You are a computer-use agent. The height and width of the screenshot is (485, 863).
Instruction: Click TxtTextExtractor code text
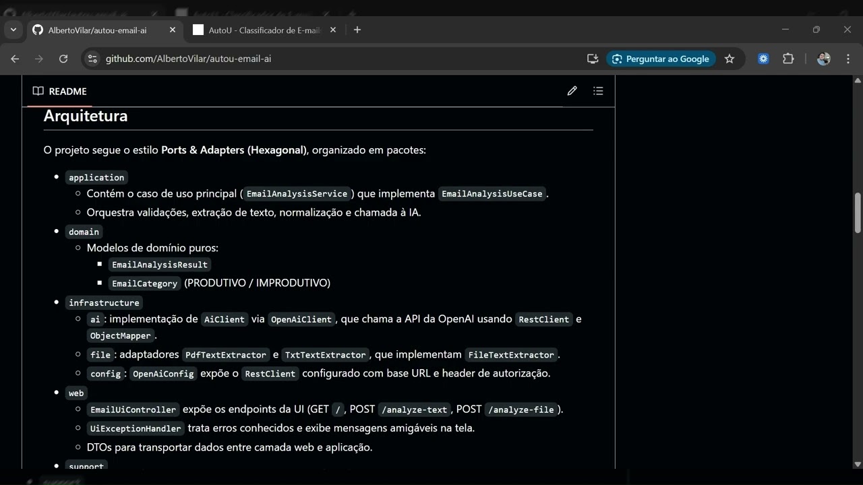tap(326, 355)
